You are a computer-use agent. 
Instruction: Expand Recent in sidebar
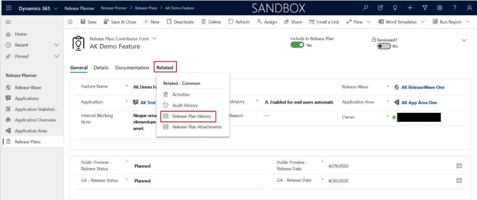pos(56,45)
